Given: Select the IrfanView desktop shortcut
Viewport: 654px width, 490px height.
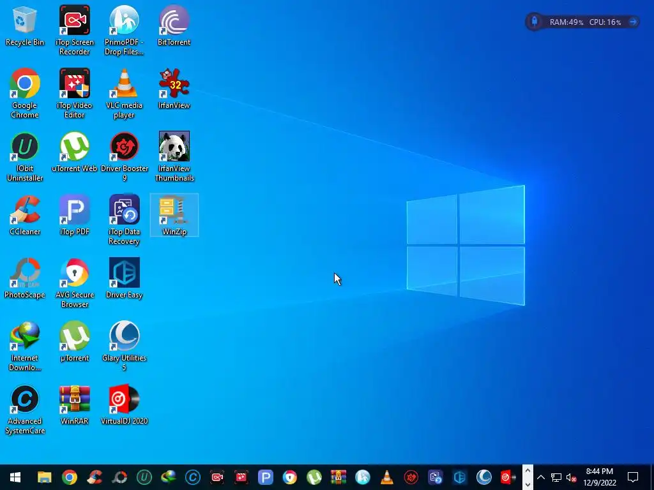Looking at the screenshot, I should point(174,89).
